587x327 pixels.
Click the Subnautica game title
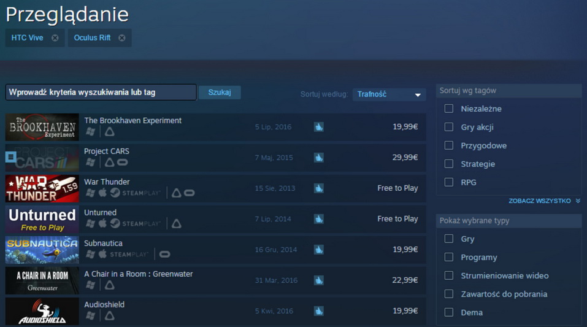coord(103,244)
